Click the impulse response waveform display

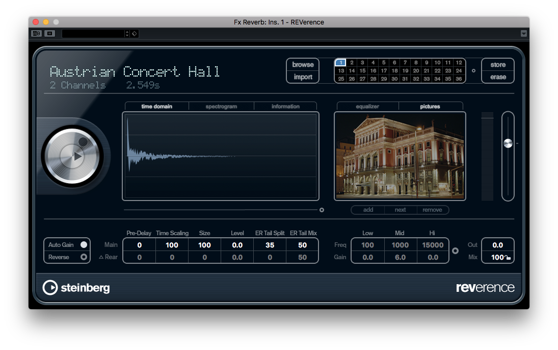tap(221, 156)
